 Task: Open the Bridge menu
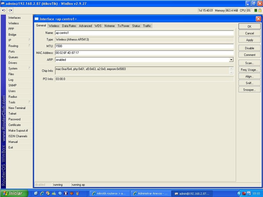(19, 34)
